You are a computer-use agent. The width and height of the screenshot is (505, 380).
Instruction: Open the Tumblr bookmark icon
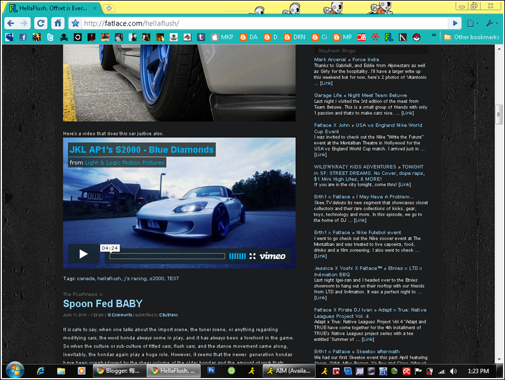[x=201, y=37]
